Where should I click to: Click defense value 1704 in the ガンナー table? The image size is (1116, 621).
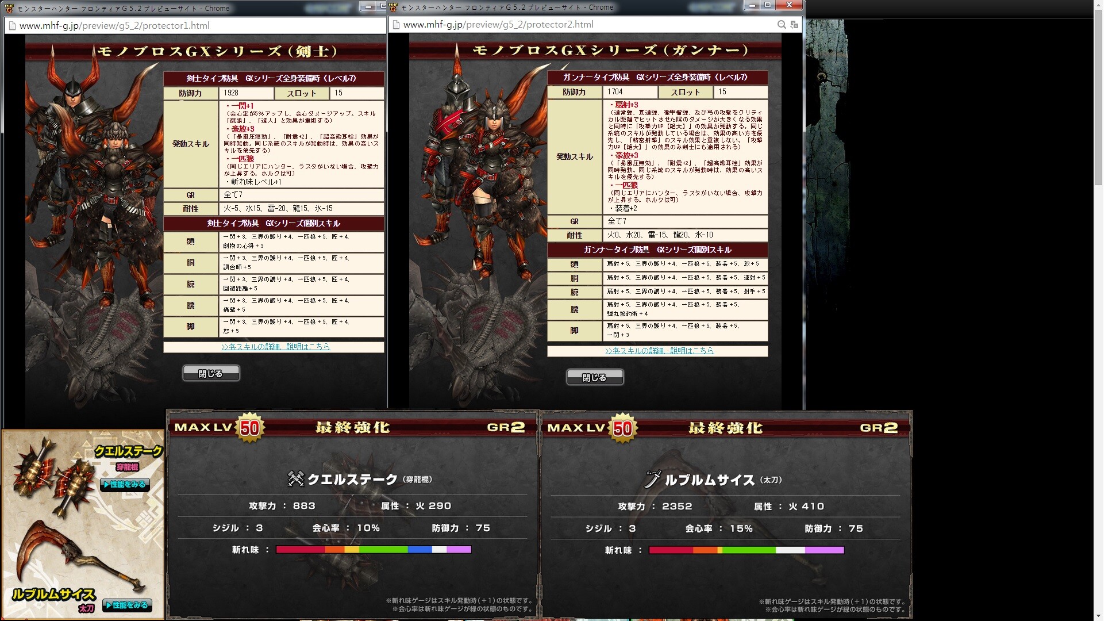pyautogui.click(x=615, y=91)
